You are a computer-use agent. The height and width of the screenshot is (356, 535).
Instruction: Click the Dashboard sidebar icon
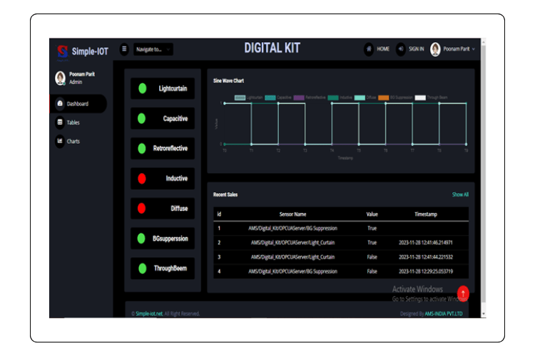point(60,103)
